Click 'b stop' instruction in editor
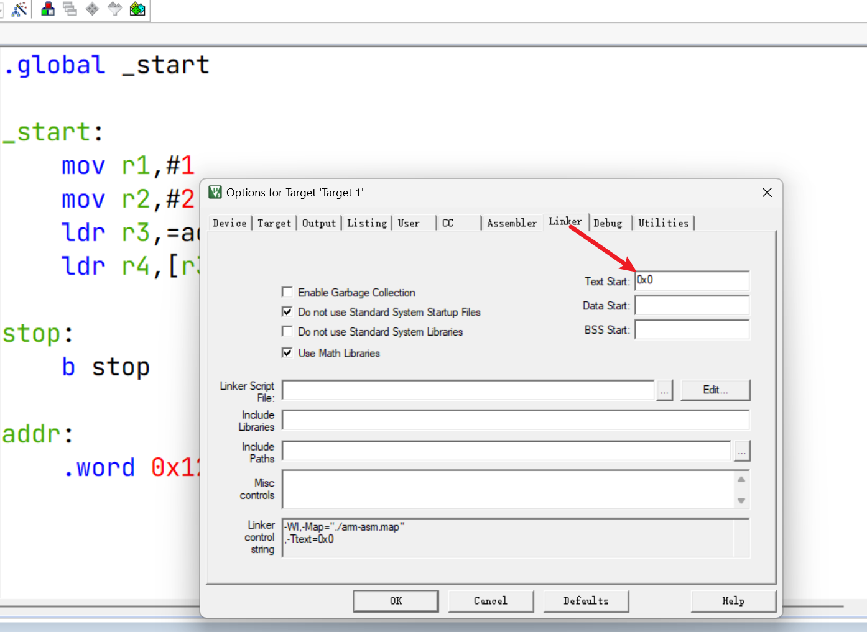The width and height of the screenshot is (867, 632). point(106,367)
